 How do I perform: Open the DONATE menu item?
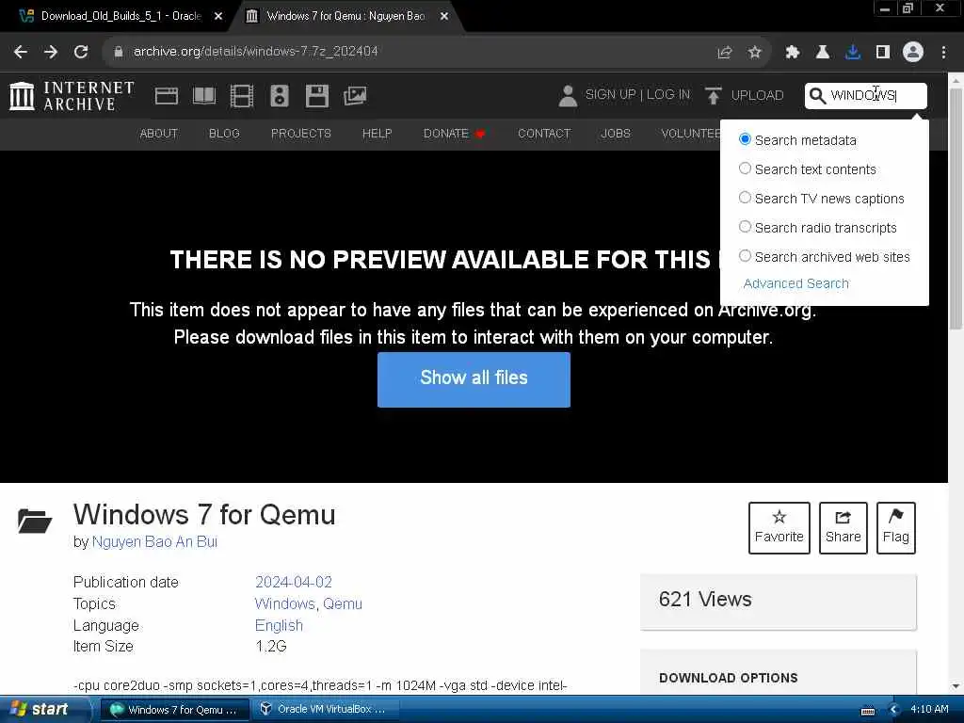coord(454,134)
